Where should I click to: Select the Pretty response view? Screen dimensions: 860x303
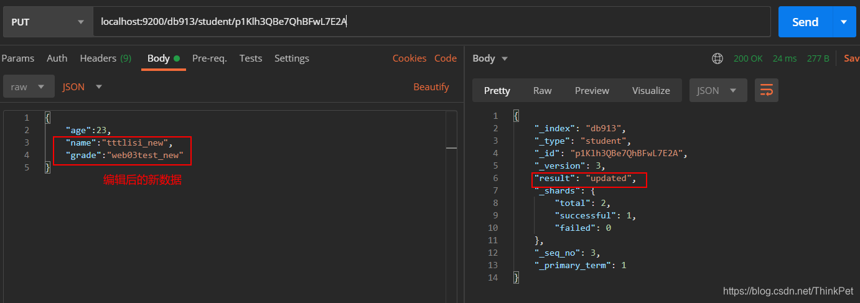pos(497,90)
